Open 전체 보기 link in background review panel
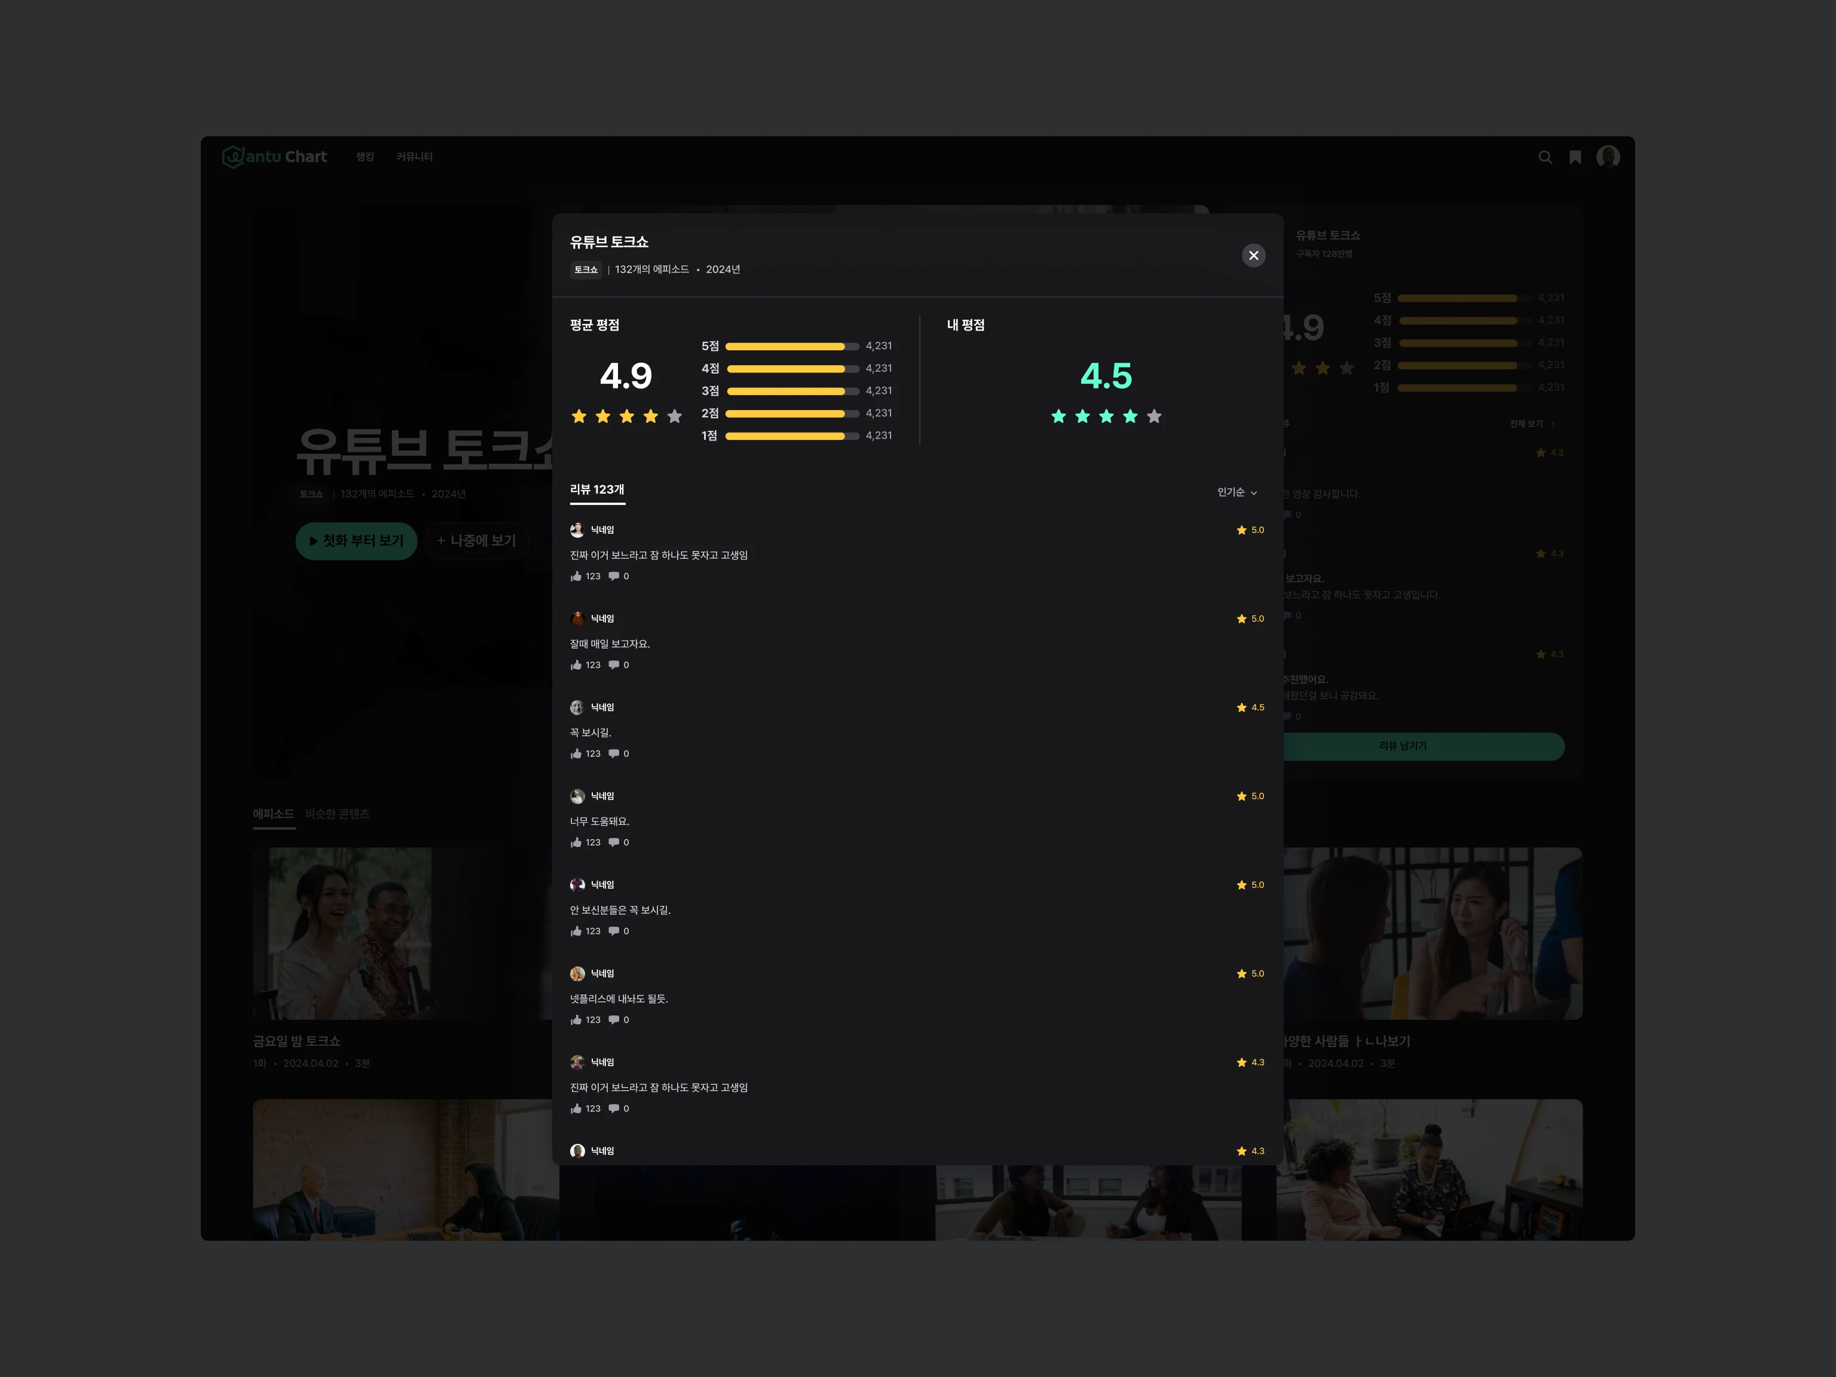 click(1532, 424)
